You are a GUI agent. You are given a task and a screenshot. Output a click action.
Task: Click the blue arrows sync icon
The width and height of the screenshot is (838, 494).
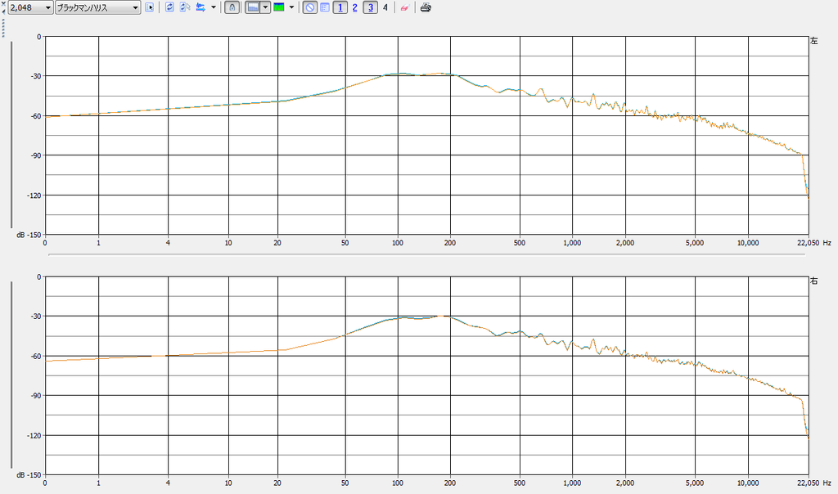[x=201, y=7]
